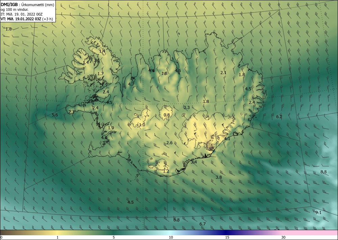Click the colour scale label '10'
Viewport: 338px width, 240px height.
[171, 237]
